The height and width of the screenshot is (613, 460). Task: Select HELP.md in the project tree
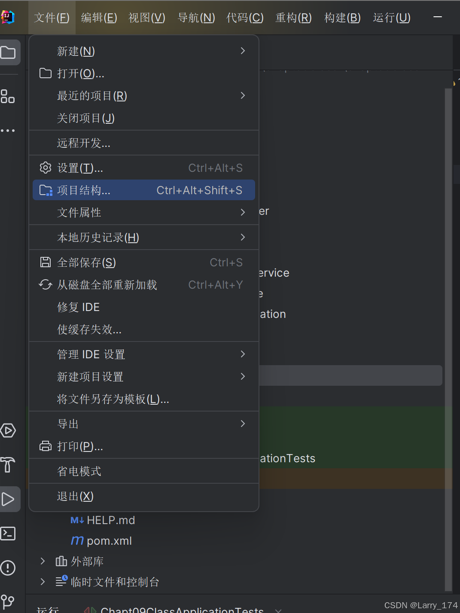tap(111, 520)
